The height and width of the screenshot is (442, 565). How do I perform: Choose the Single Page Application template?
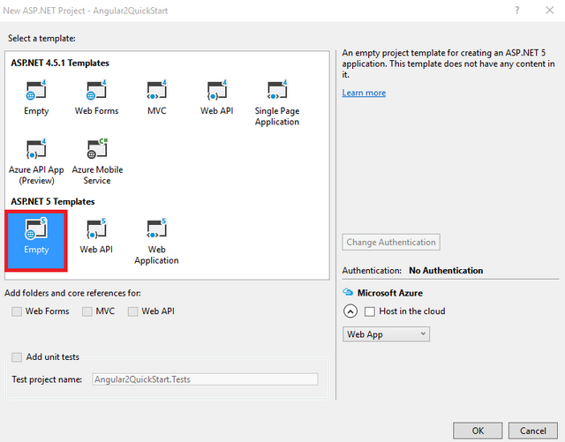point(276,102)
